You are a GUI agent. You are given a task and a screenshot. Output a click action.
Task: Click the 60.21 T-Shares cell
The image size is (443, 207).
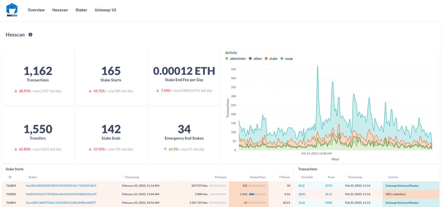[286, 203]
